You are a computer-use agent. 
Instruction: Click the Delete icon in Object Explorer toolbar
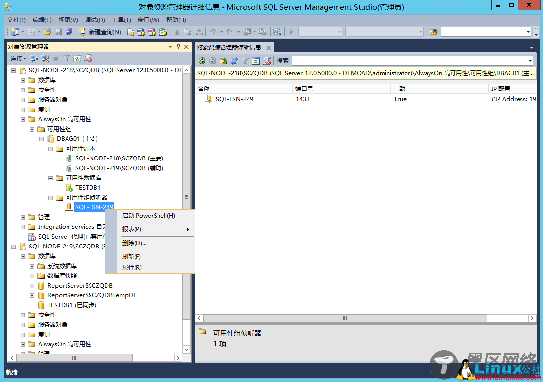pyautogui.click(x=89, y=59)
